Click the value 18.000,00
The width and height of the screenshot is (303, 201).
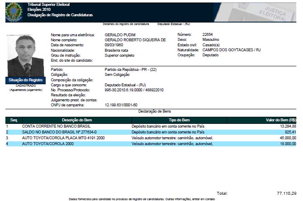(x=288, y=143)
